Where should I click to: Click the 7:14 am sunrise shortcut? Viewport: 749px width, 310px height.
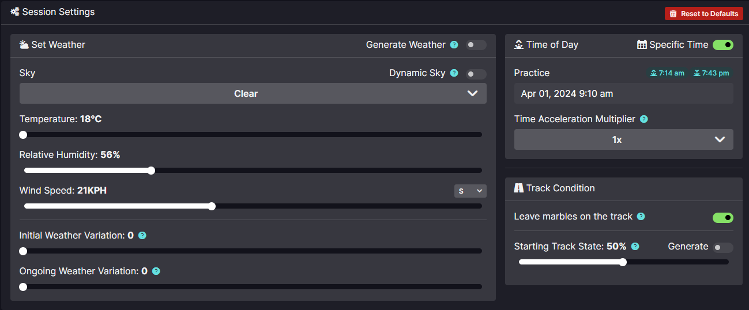pos(667,73)
